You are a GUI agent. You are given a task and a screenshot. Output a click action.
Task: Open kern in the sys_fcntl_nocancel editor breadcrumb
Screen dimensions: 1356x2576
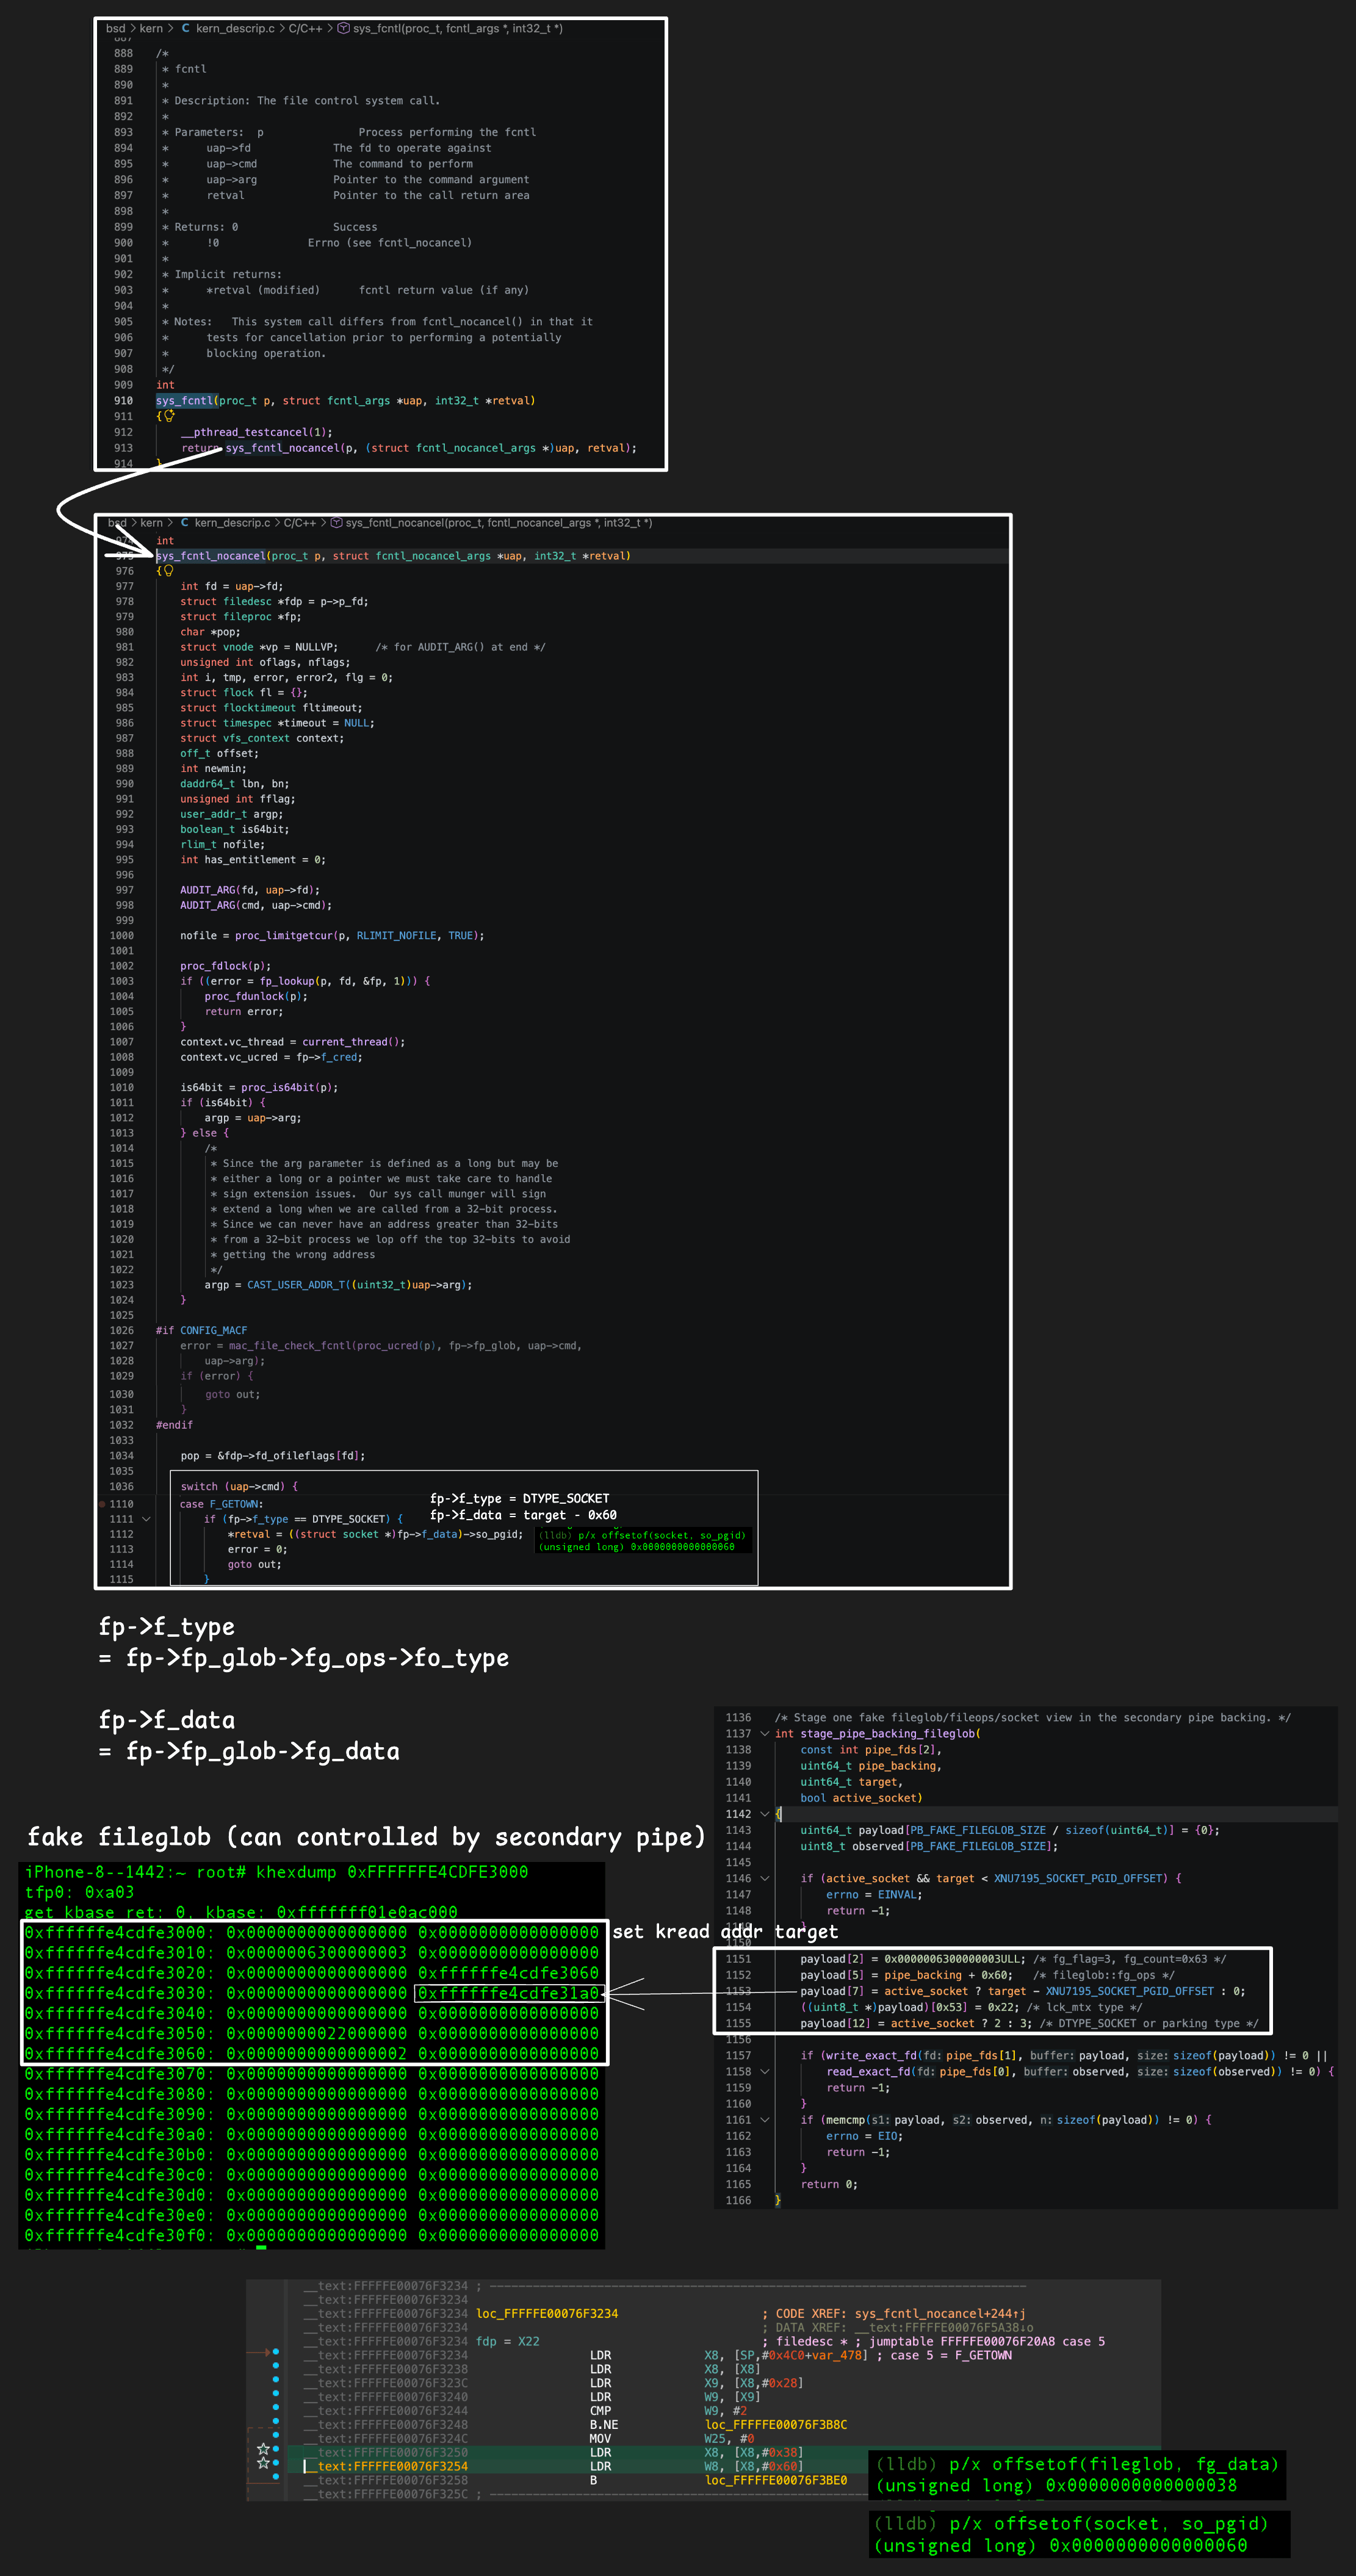(151, 522)
